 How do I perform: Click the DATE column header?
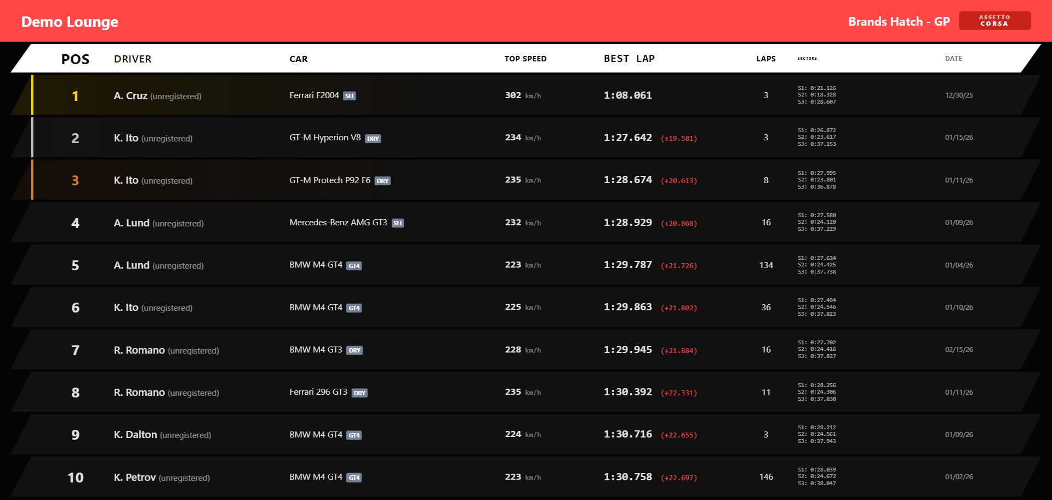[x=953, y=59]
